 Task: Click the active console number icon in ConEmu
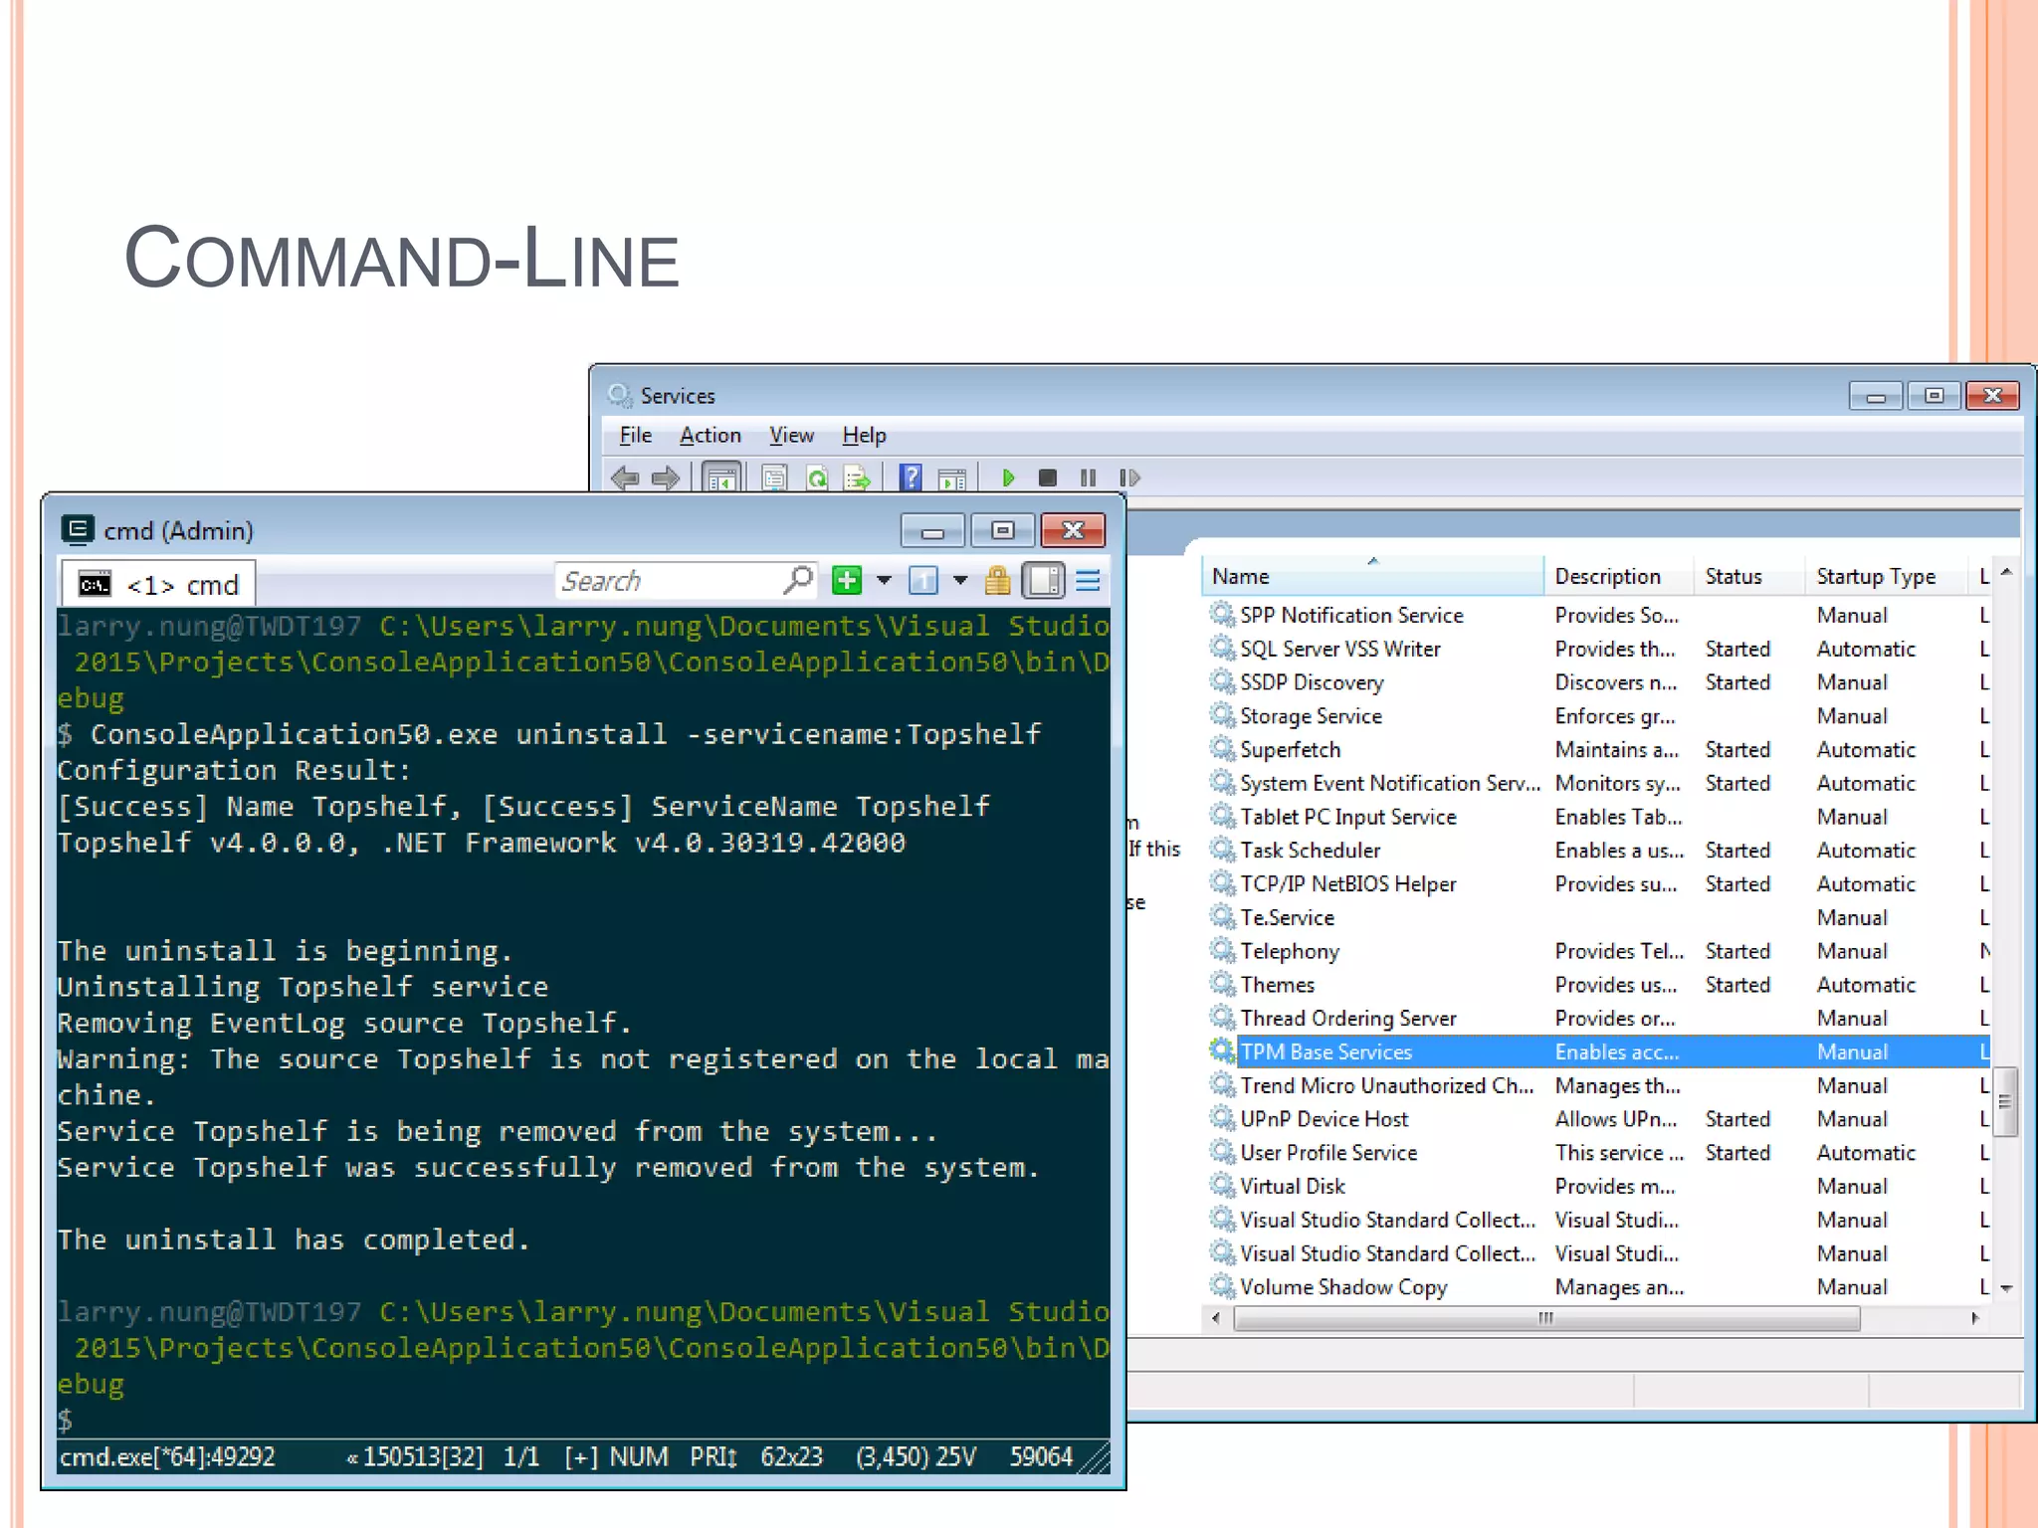tap(923, 580)
